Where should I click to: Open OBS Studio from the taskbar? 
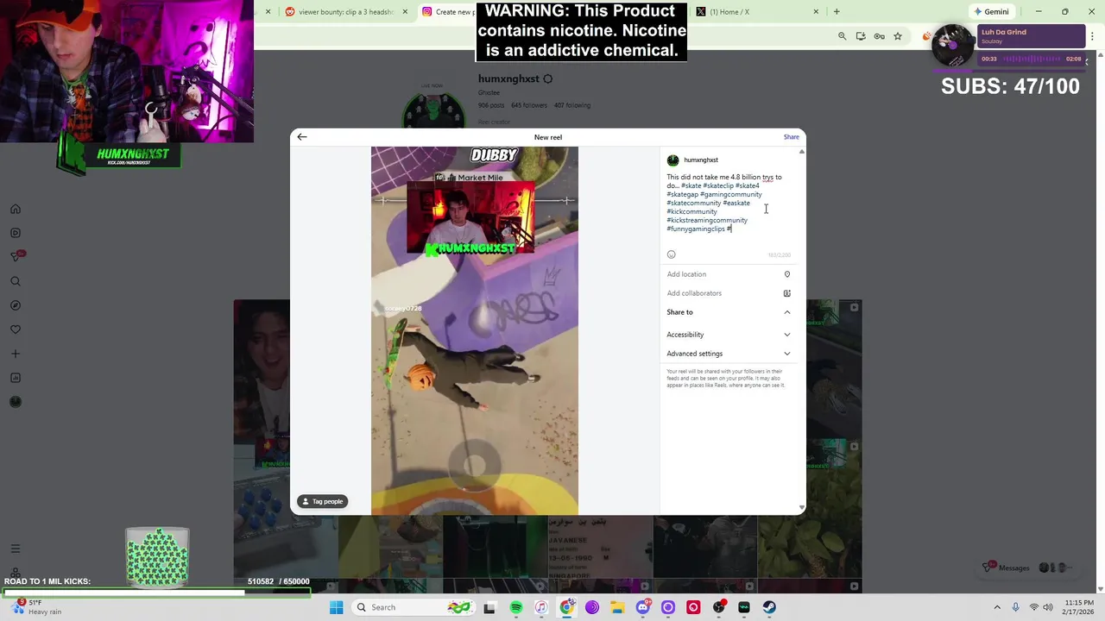coord(718,607)
